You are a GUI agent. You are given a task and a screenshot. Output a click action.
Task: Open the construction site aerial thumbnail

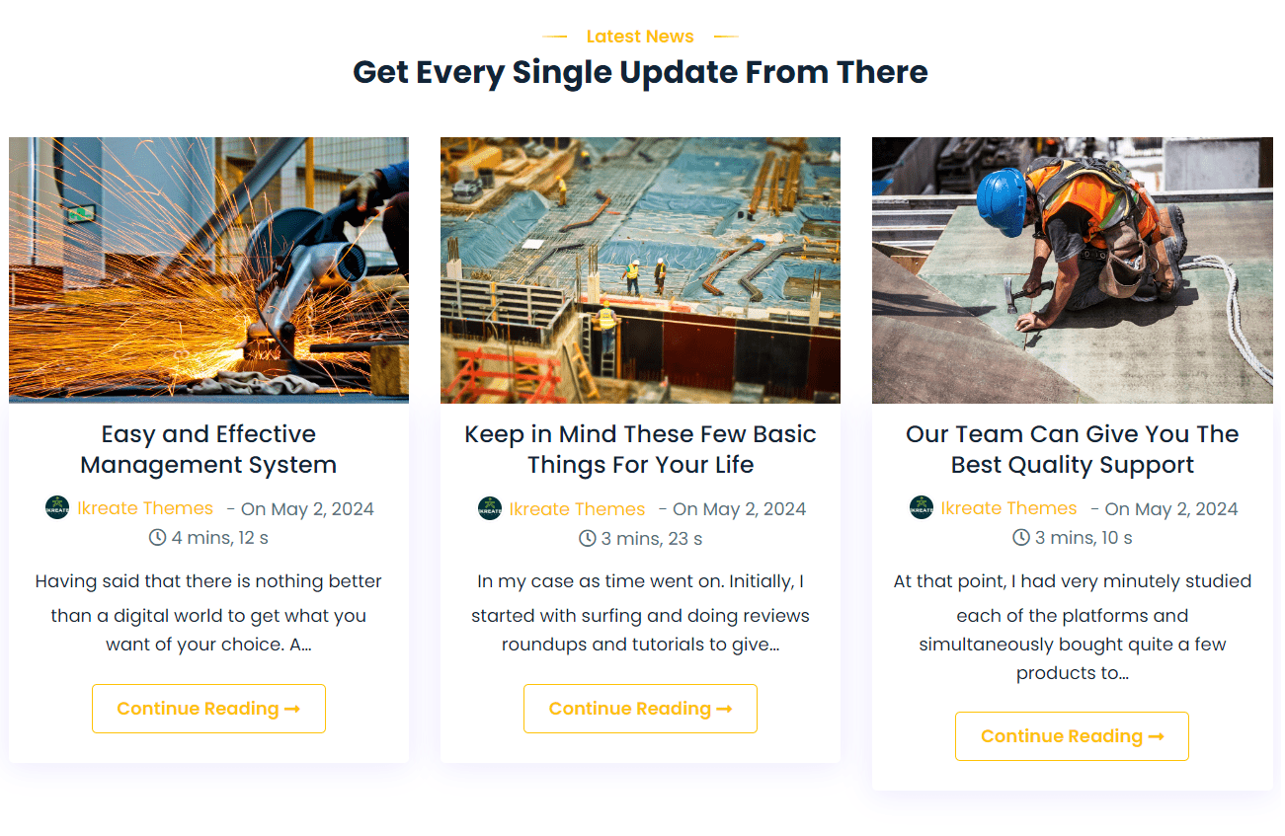click(640, 269)
